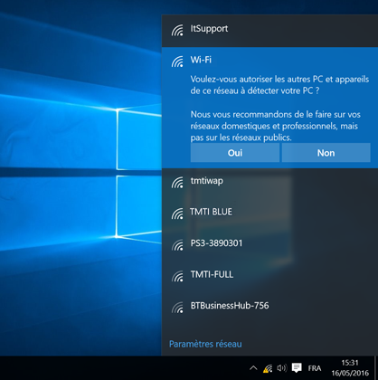Screen dimensions: 378x380
Task: Open the volume speaker icon in taskbar
Action: pyautogui.click(x=282, y=368)
